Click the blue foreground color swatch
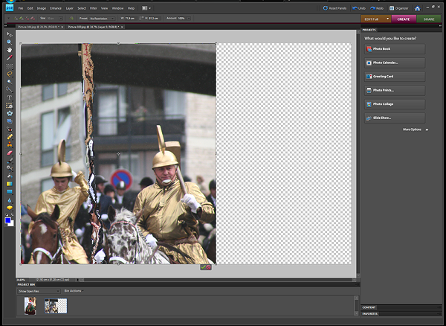This screenshot has width=446, height=326. 7,220
